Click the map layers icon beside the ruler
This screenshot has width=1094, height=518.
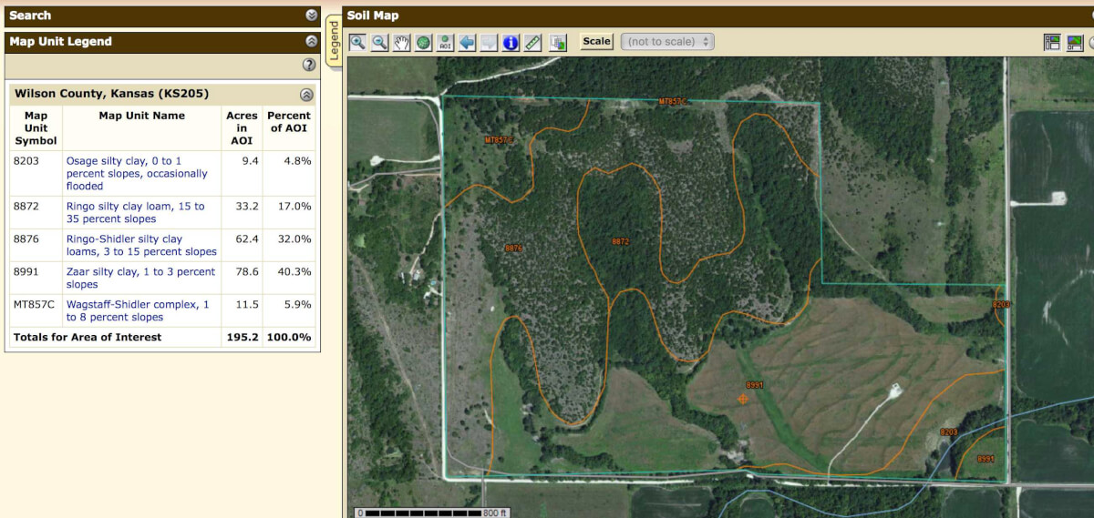(x=558, y=42)
